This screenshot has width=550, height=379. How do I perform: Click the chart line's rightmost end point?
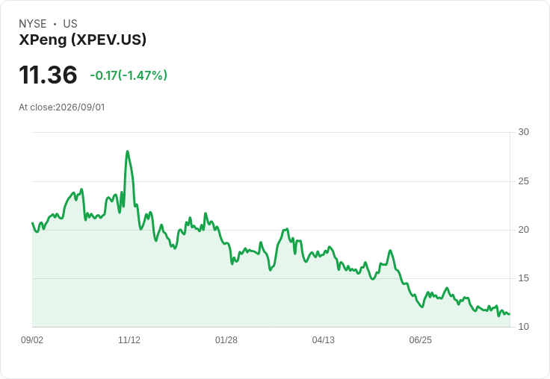coord(510,314)
